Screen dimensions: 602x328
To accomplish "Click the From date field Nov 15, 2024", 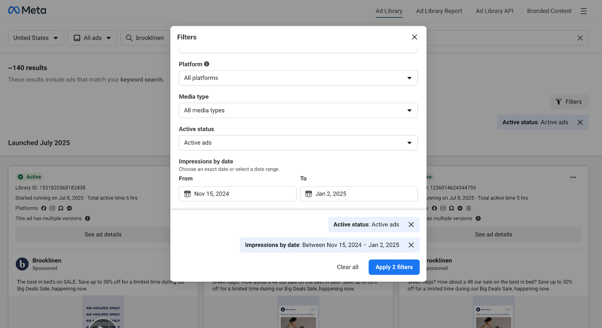I will coord(241,194).
